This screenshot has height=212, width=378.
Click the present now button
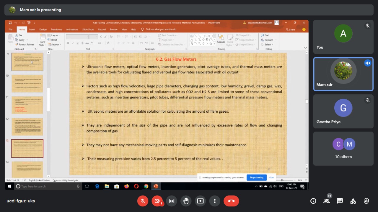tap(201, 201)
